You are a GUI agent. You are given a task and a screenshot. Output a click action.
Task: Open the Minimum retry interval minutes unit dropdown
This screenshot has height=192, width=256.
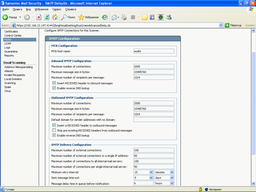(x=172, y=172)
